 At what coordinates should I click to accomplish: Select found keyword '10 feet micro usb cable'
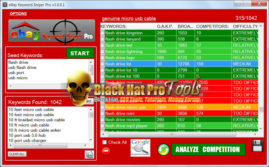click(x=31, y=110)
